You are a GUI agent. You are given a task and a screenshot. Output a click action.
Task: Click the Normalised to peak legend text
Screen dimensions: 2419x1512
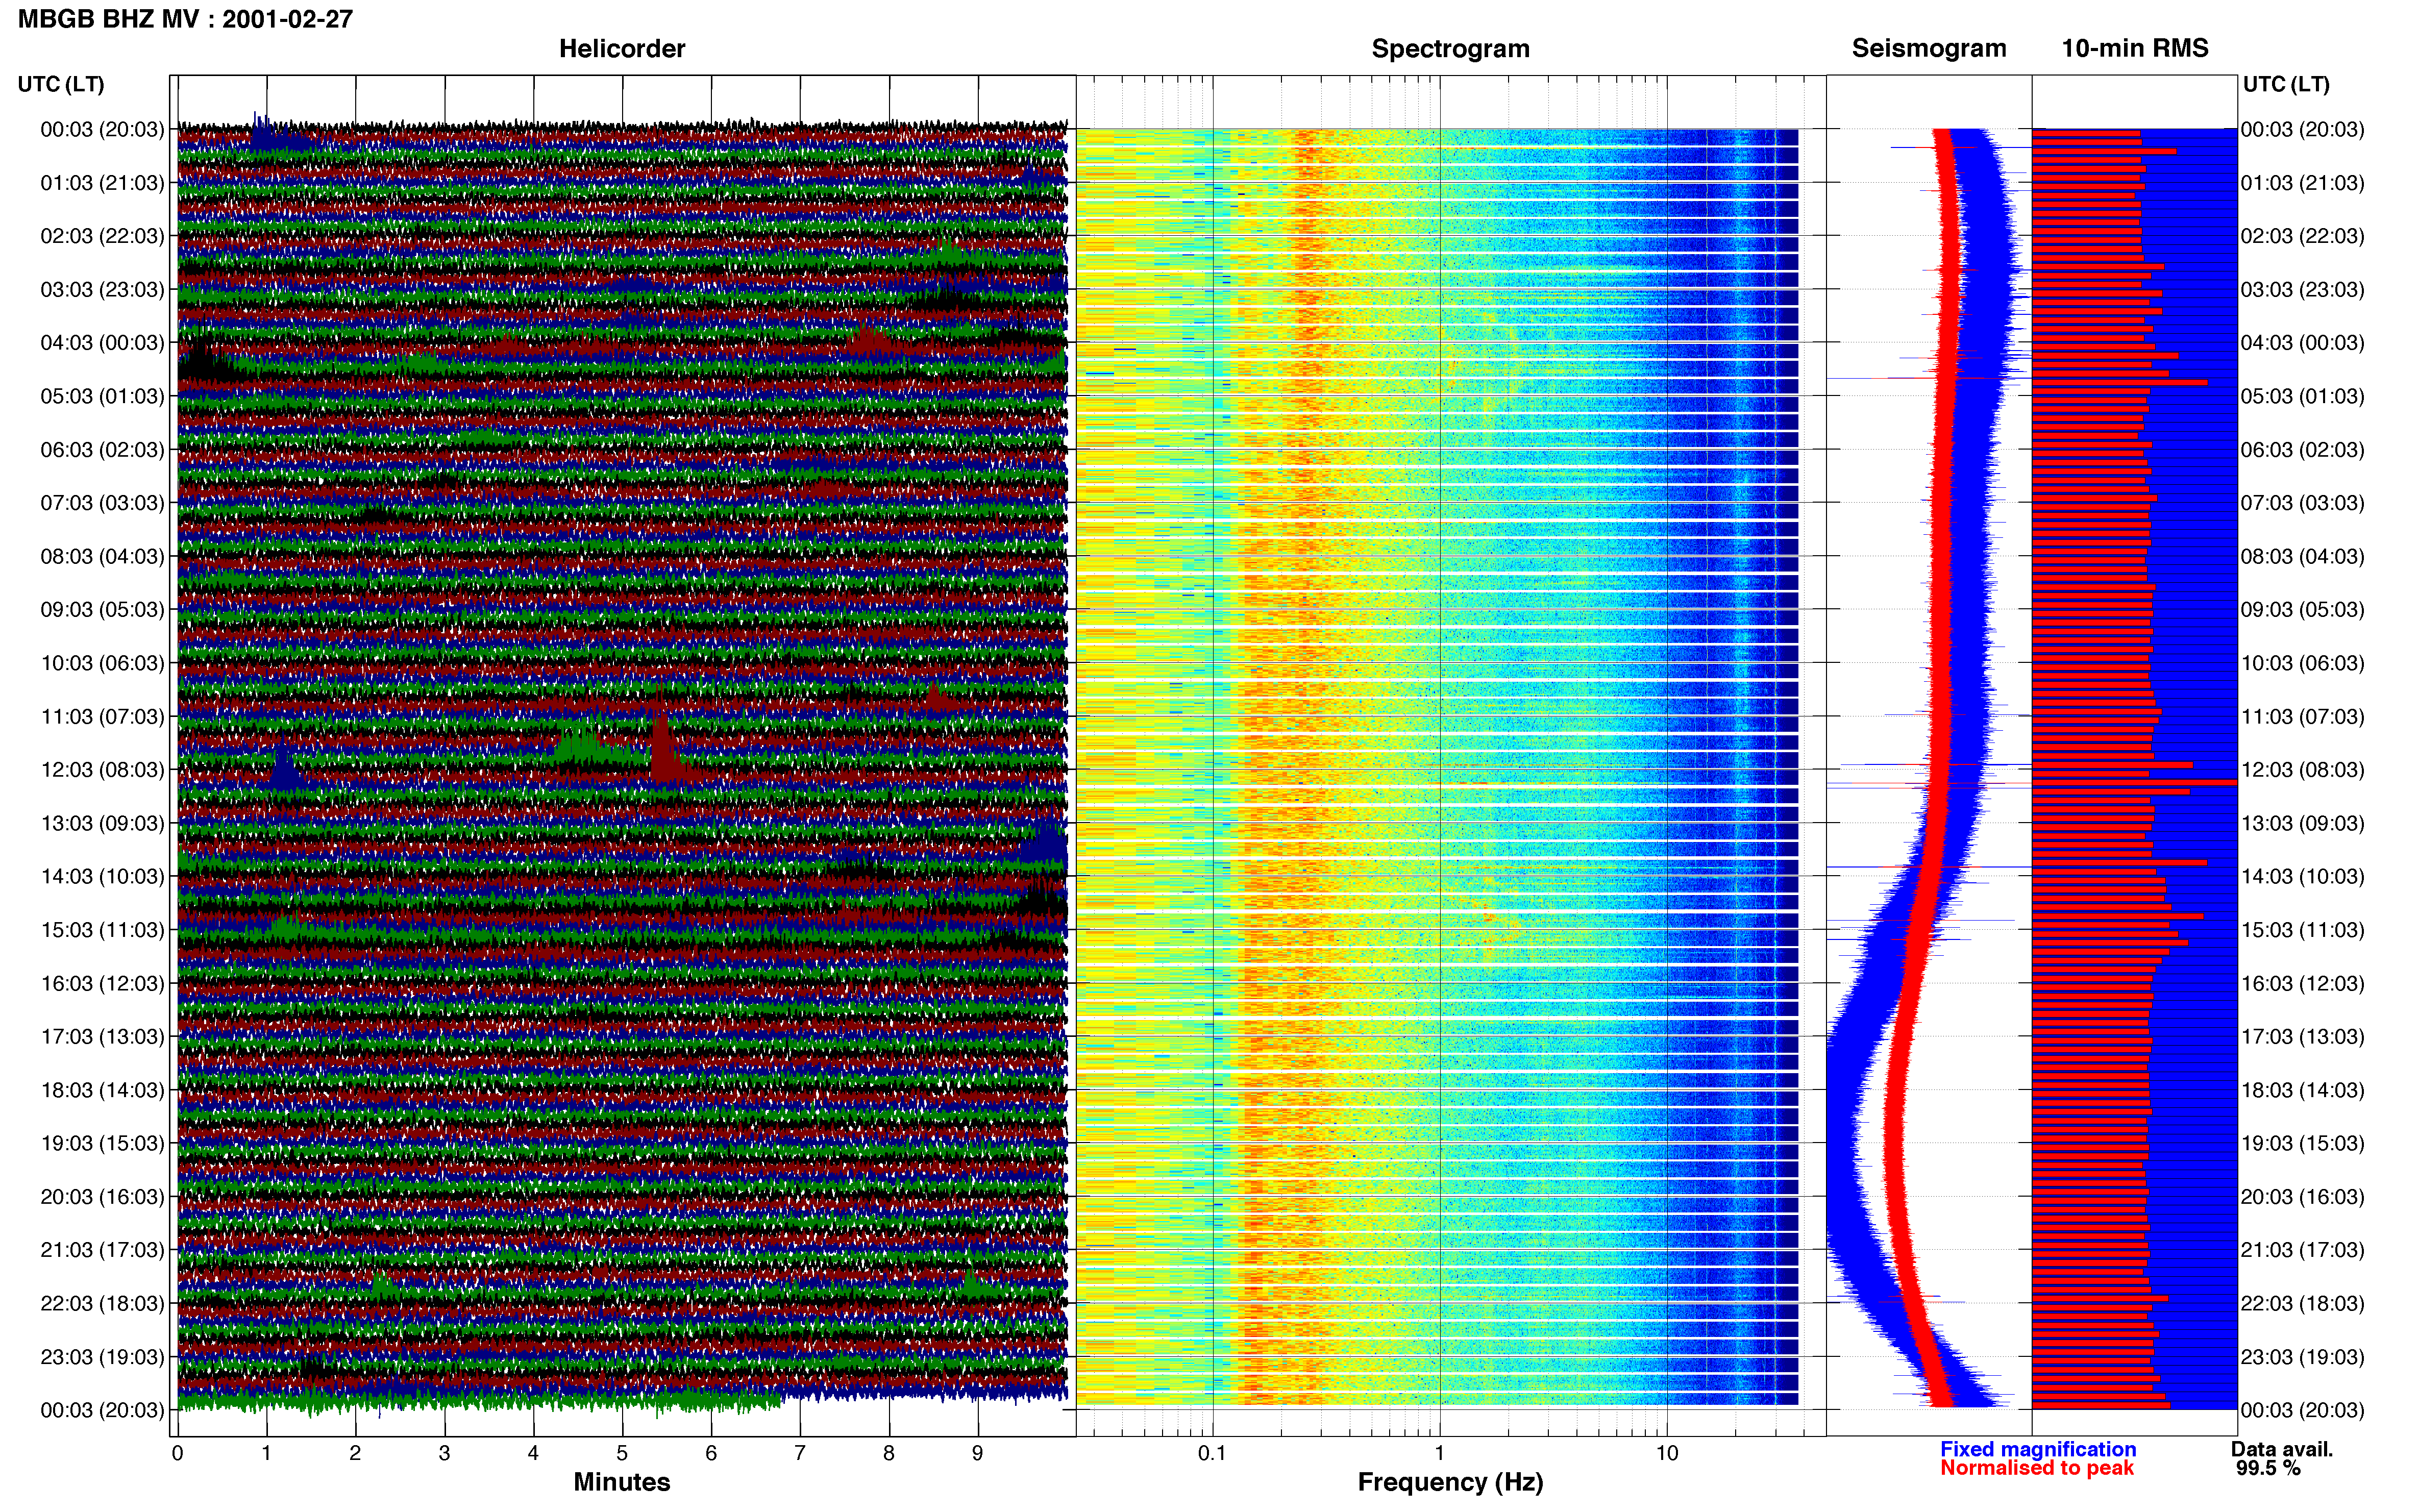pyautogui.click(x=2037, y=1469)
